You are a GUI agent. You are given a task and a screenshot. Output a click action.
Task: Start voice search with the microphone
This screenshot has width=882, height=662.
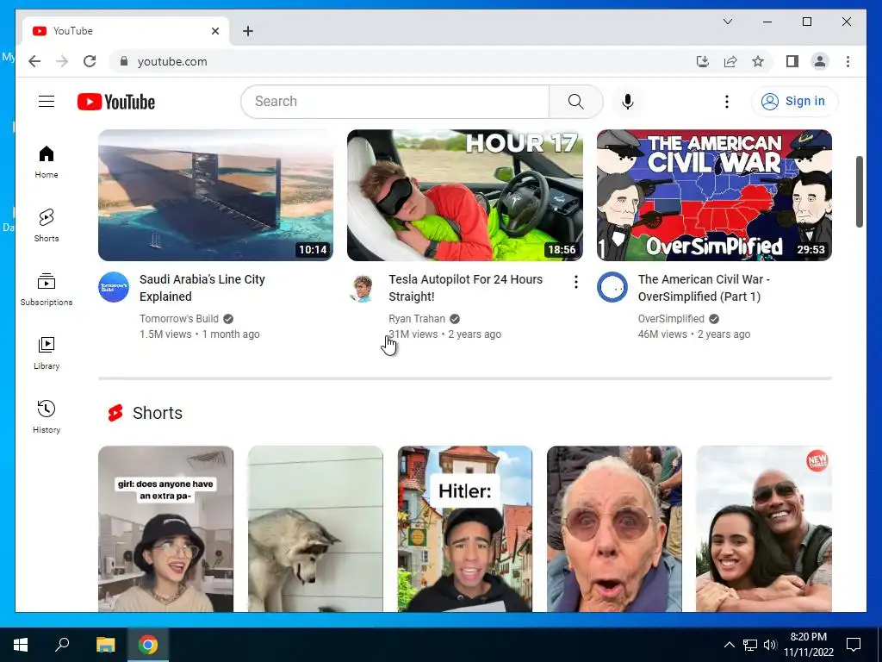pos(628,102)
